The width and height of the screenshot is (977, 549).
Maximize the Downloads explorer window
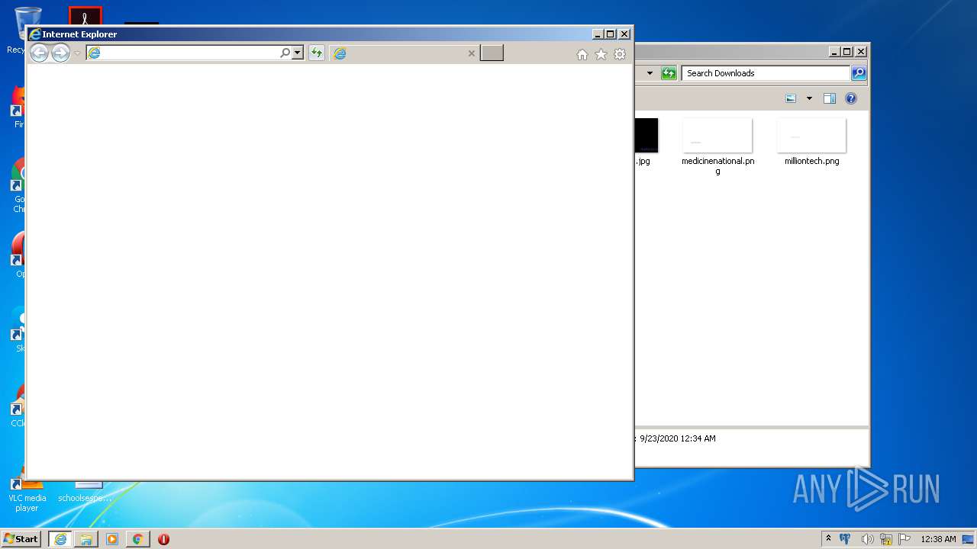click(x=847, y=52)
